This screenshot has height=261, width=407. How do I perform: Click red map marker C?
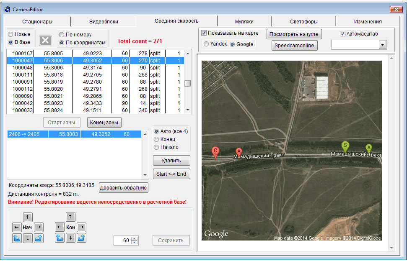pos(215,153)
